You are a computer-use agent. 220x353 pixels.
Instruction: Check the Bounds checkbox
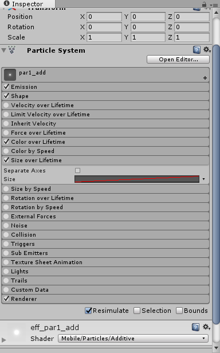179,311
